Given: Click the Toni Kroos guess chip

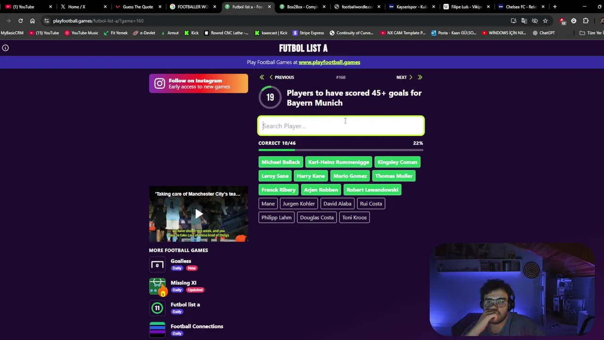Looking at the screenshot, I should click(x=354, y=218).
